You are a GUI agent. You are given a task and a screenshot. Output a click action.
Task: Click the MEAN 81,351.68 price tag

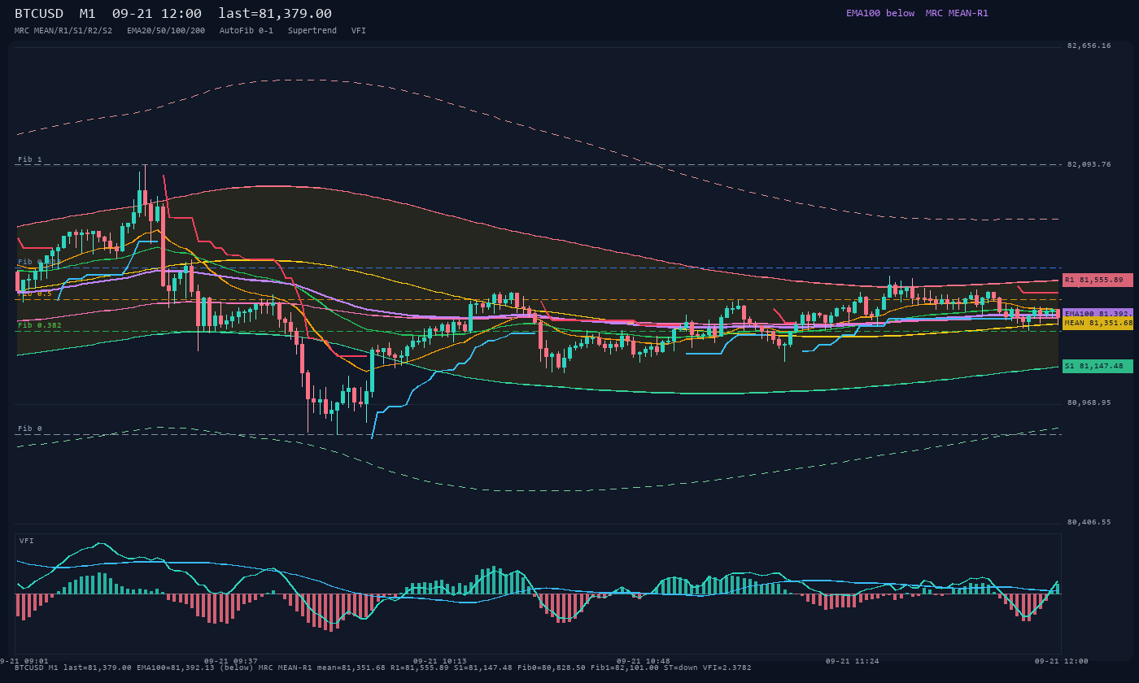coord(1098,323)
